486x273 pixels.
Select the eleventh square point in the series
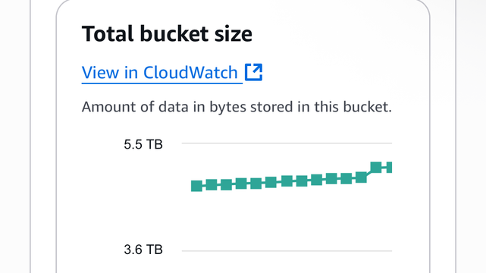[x=346, y=178]
